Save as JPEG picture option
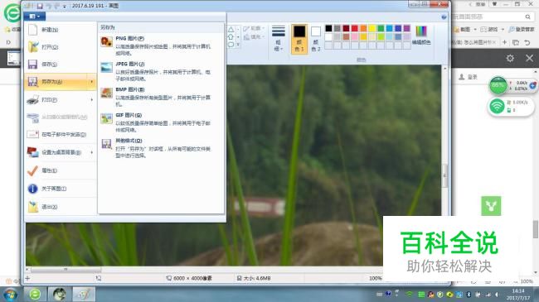This screenshot has width=539, height=302. click(x=161, y=71)
